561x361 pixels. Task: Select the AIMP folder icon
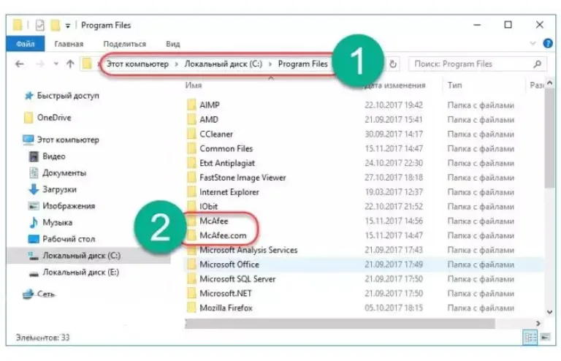click(191, 104)
